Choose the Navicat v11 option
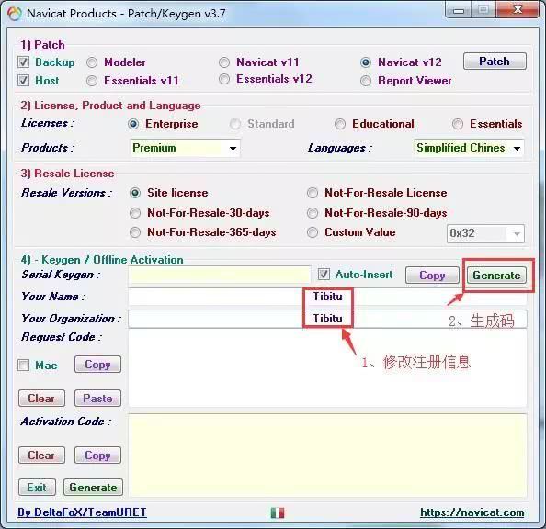Viewport: 546px width, 529px height. 224,62
